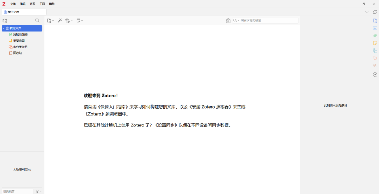Click the new item document icon

click(x=51, y=21)
